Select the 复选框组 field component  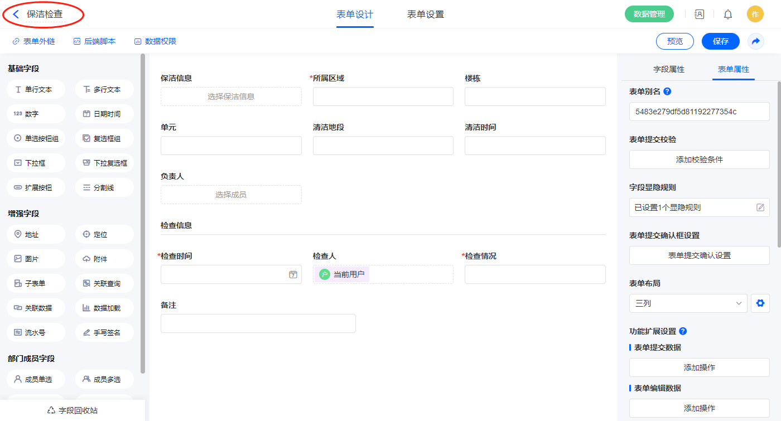click(x=104, y=139)
